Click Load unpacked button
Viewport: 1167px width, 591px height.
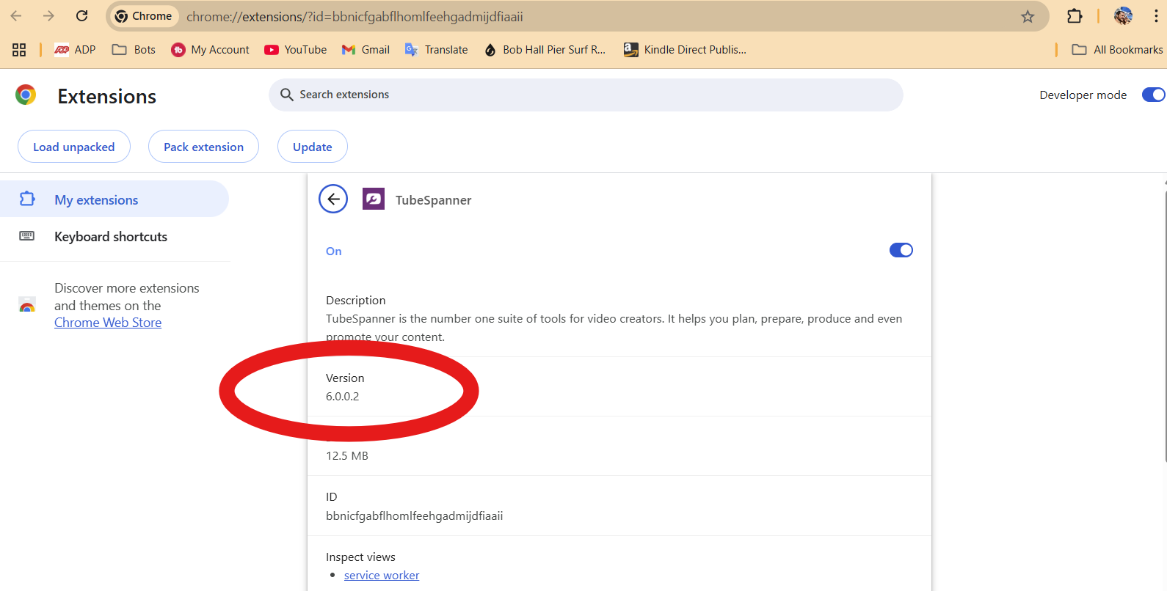coord(74,147)
